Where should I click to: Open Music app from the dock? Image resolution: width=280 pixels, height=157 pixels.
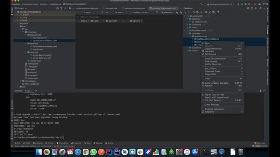coord(187,152)
